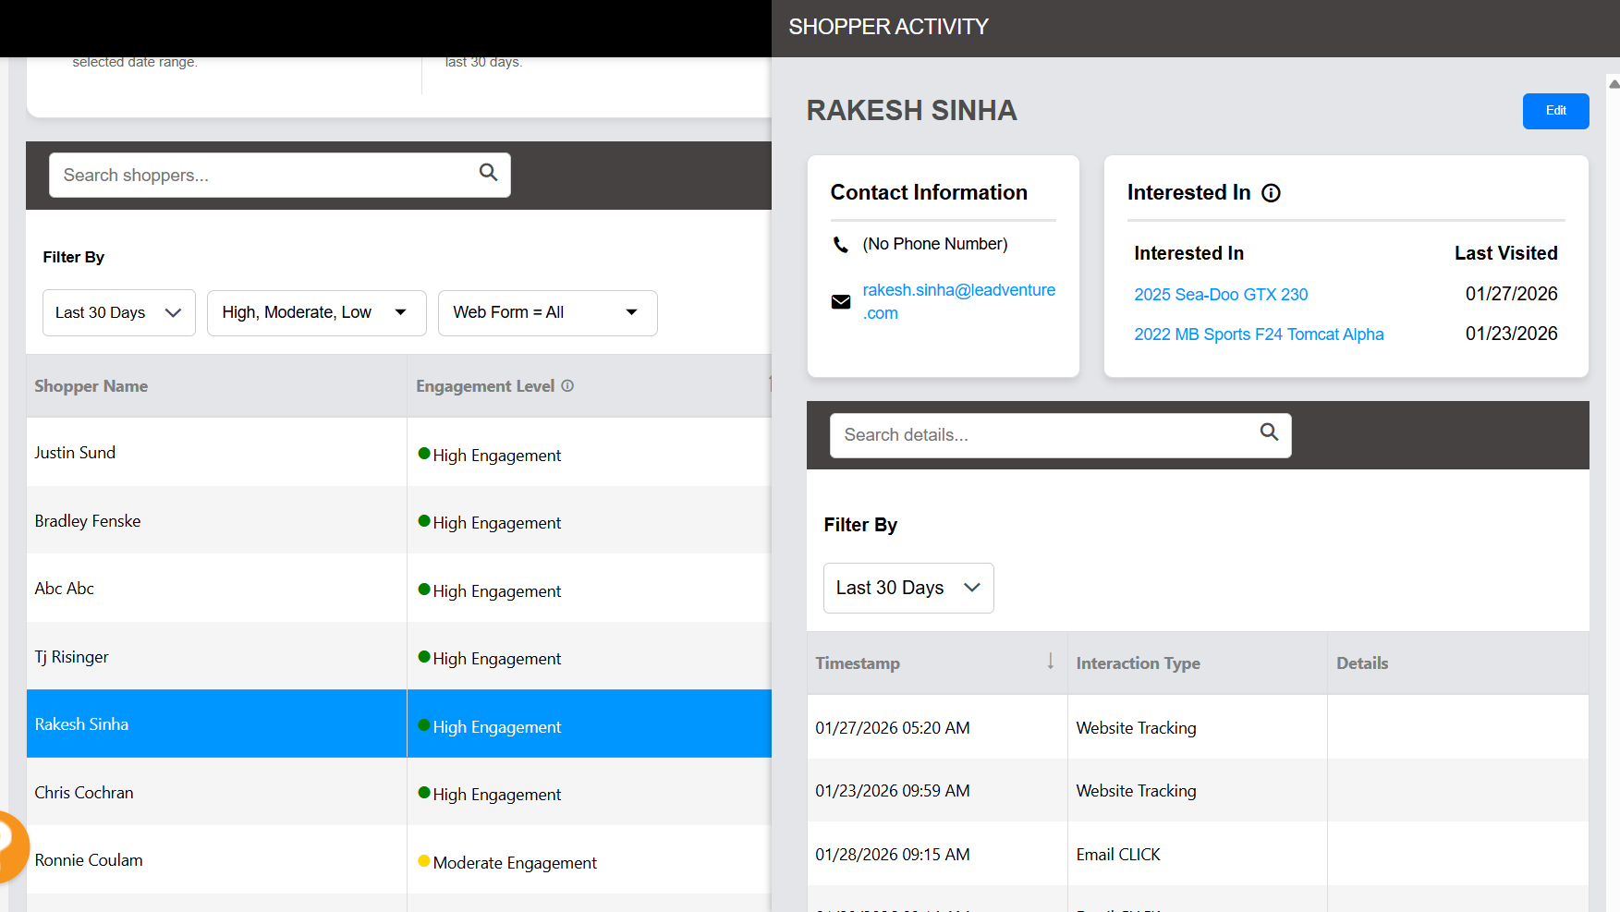Viewport: 1620px width, 912px height.
Task: Focus the Search details input field
Action: coord(1044,435)
